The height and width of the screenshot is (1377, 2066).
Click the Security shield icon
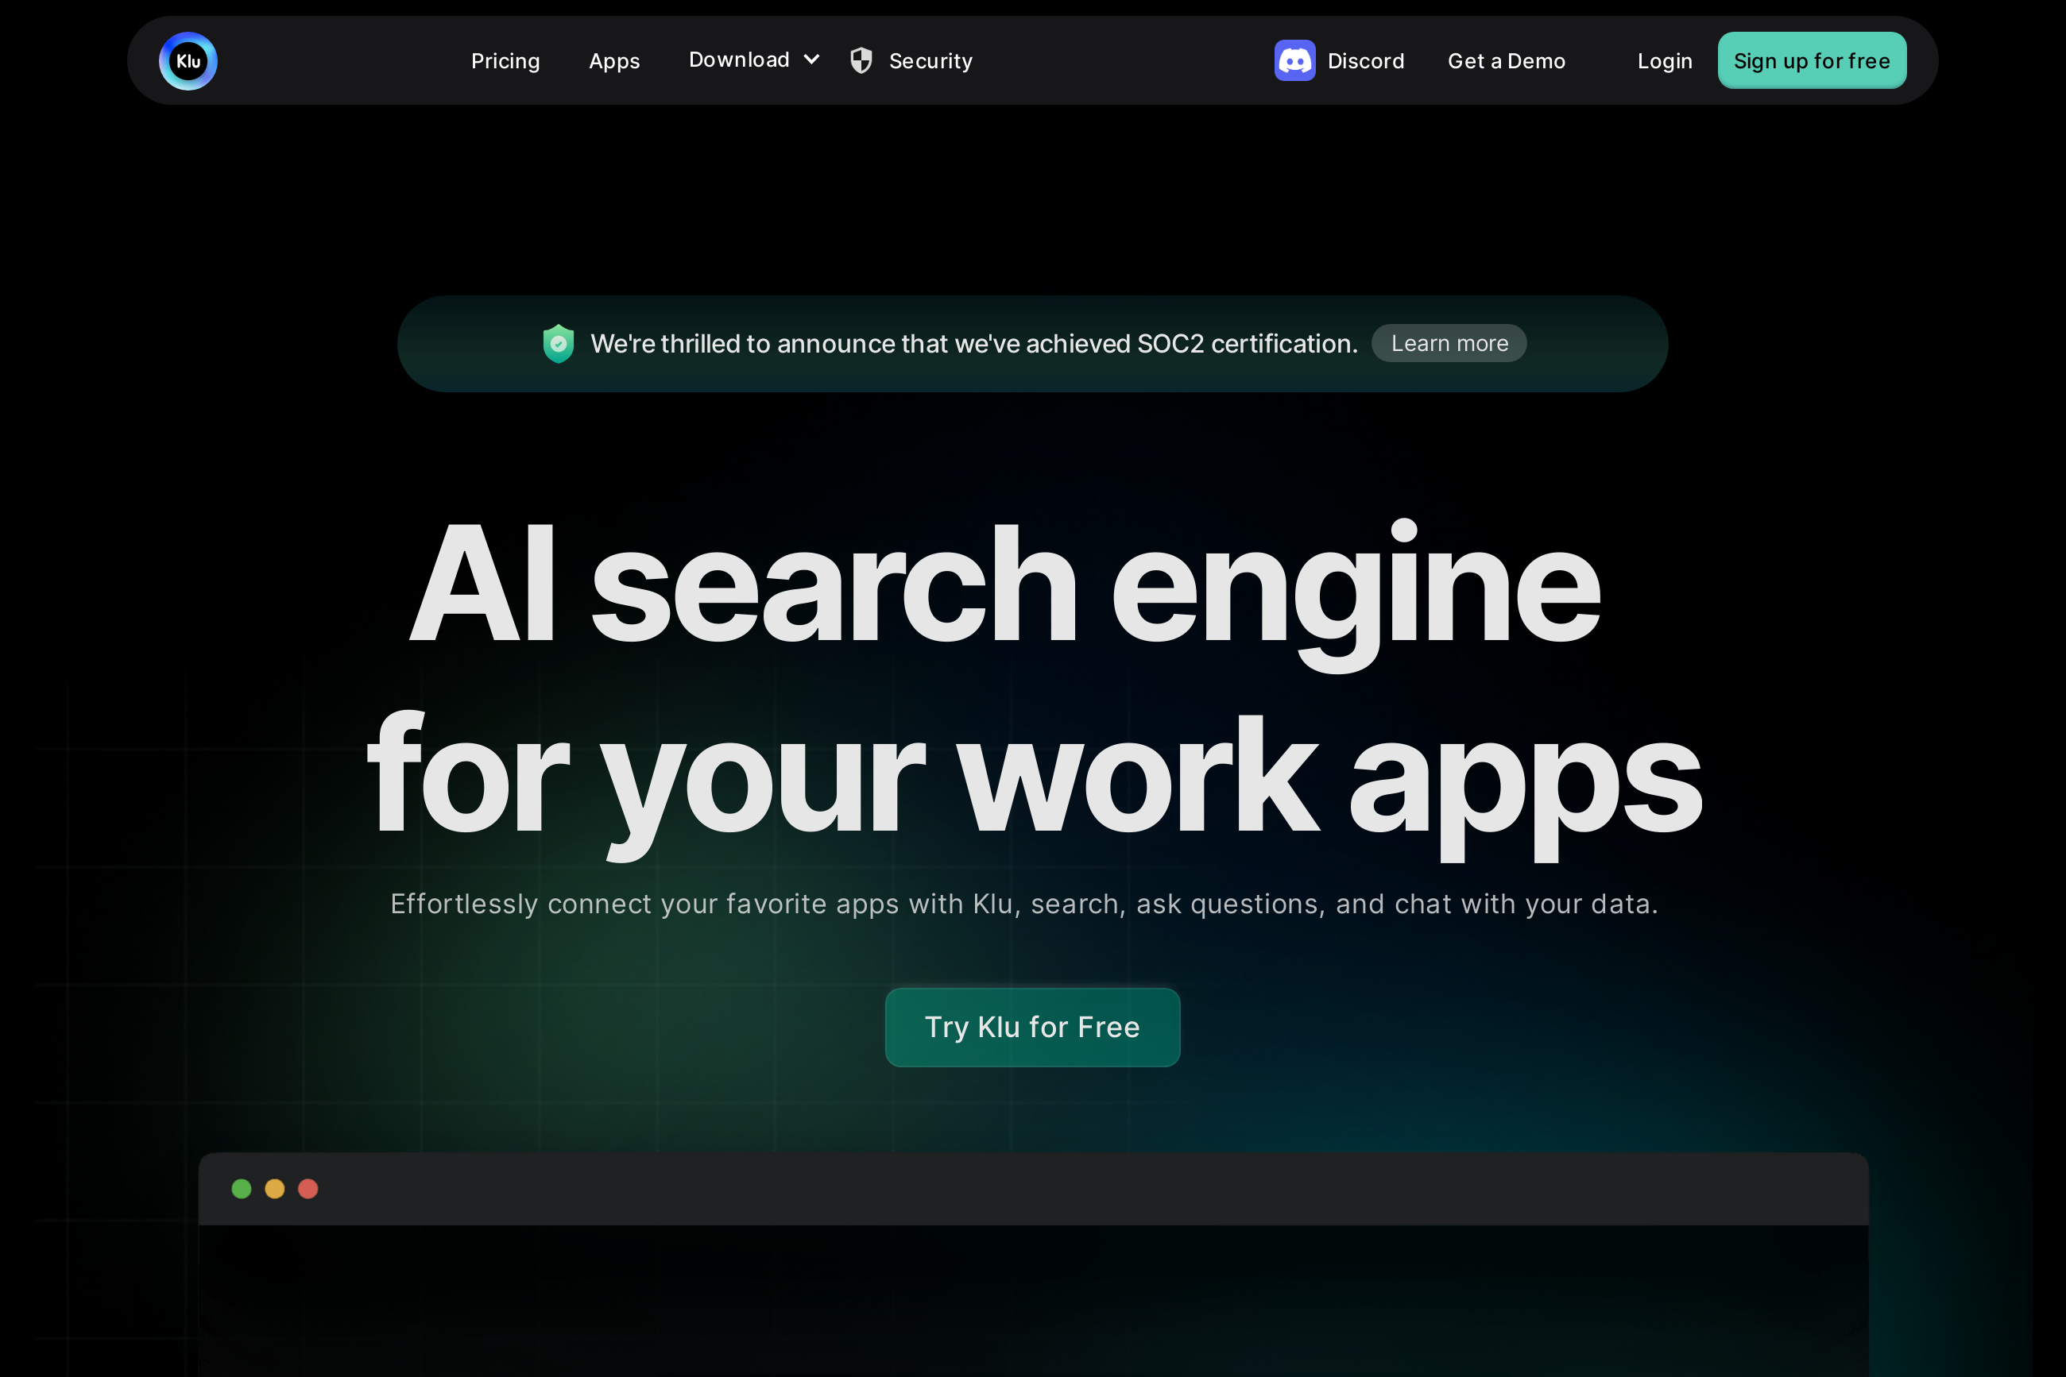pos(861,60)
